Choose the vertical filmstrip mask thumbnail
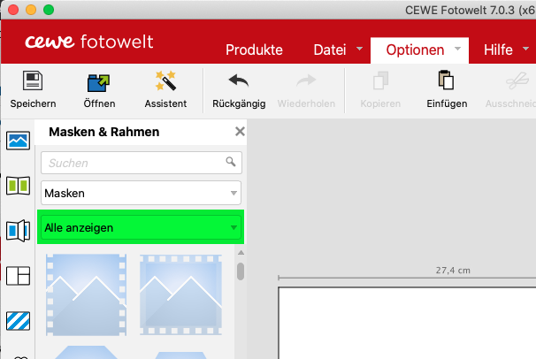This screenshot has height=359, width=536. pos(86,294)
